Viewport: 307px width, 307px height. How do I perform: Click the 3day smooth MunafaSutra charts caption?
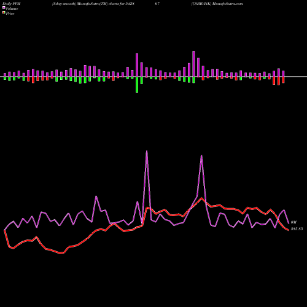point(93,4)
